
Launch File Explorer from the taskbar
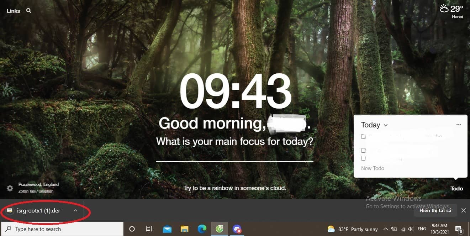tap(184, 229)
